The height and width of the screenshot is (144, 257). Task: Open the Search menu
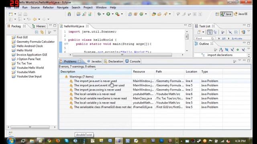coord(76,8)
